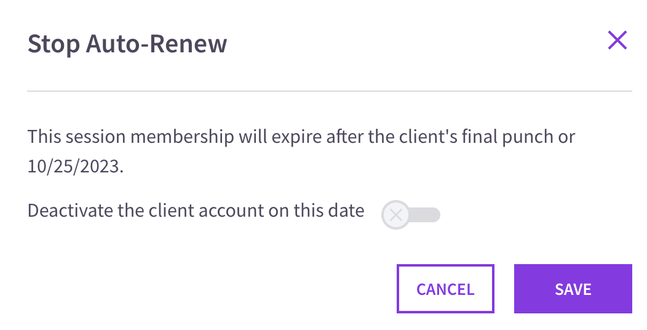Switch on the deactivate client toggle

click(x=411, y=215)
